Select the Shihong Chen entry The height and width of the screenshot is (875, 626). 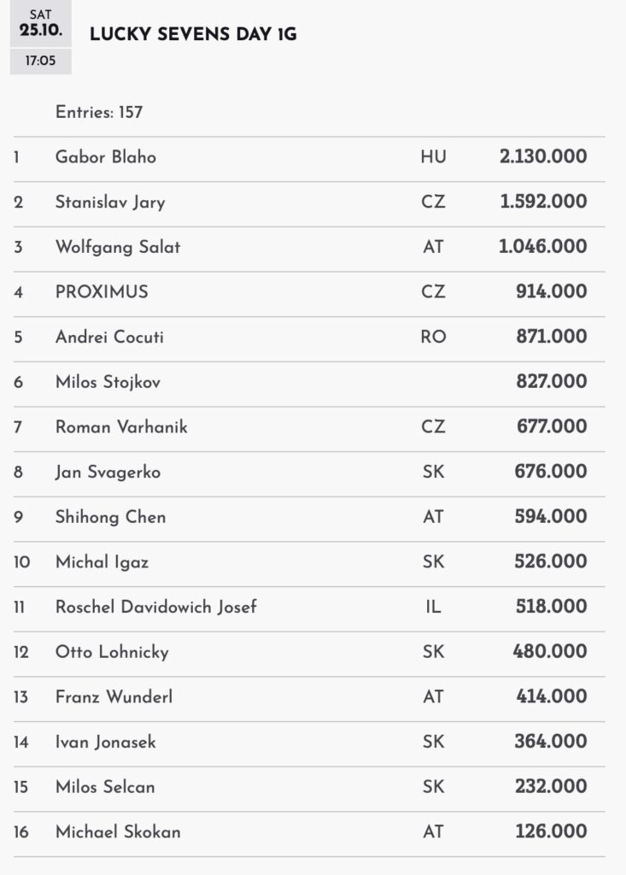click(110, 517)
